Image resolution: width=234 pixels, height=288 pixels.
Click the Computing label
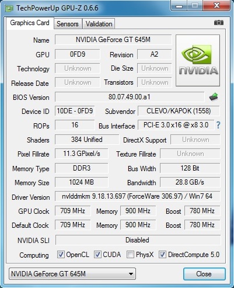(34, 255)
